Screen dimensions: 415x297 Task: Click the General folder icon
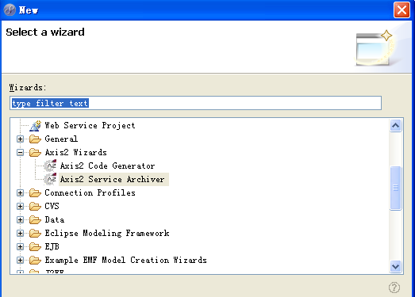35,139
